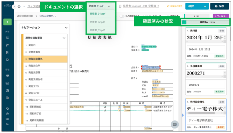
Task: Click the highlighted 東京都港区 address on document
Action: pos(152,71)
